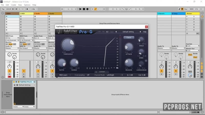This screenshot has width=205, height=115.
Task: Open track 1 MIDI From All Ins dropdown
Action: point(12,38)
